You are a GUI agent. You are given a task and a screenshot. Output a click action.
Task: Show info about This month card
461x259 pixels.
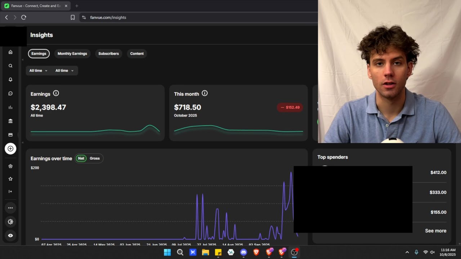click(205, 93)
